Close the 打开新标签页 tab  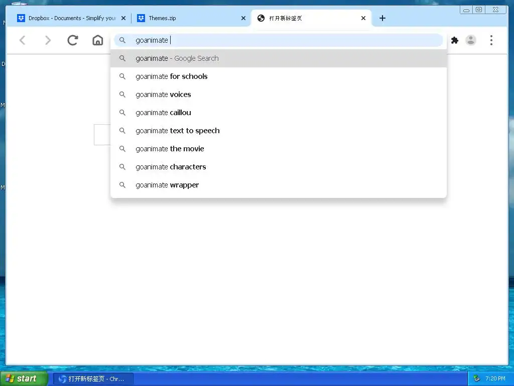[x=363, y=18]
